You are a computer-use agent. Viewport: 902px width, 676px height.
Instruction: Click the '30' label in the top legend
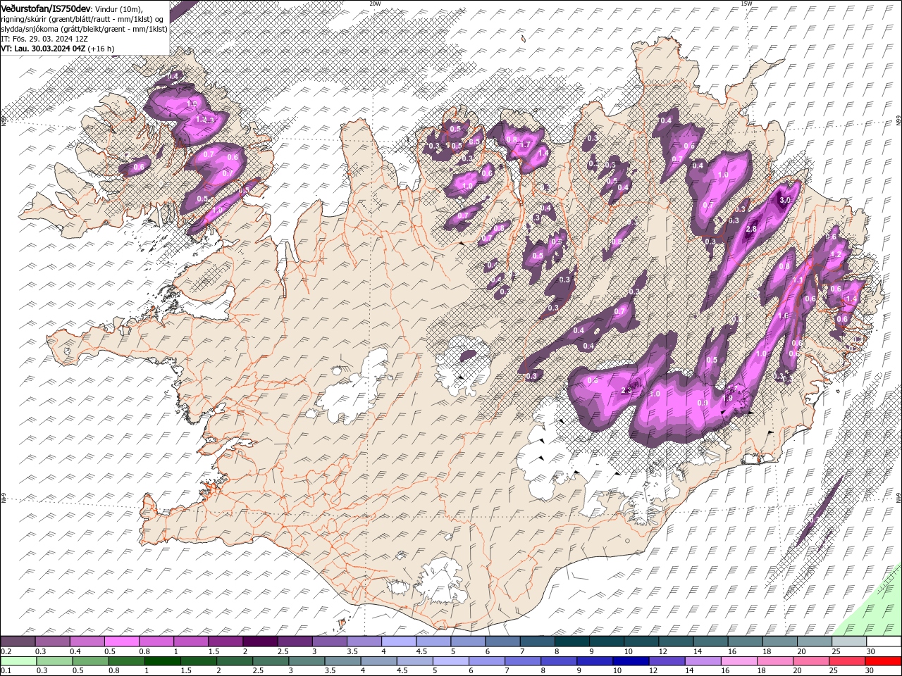click(870, 651)
